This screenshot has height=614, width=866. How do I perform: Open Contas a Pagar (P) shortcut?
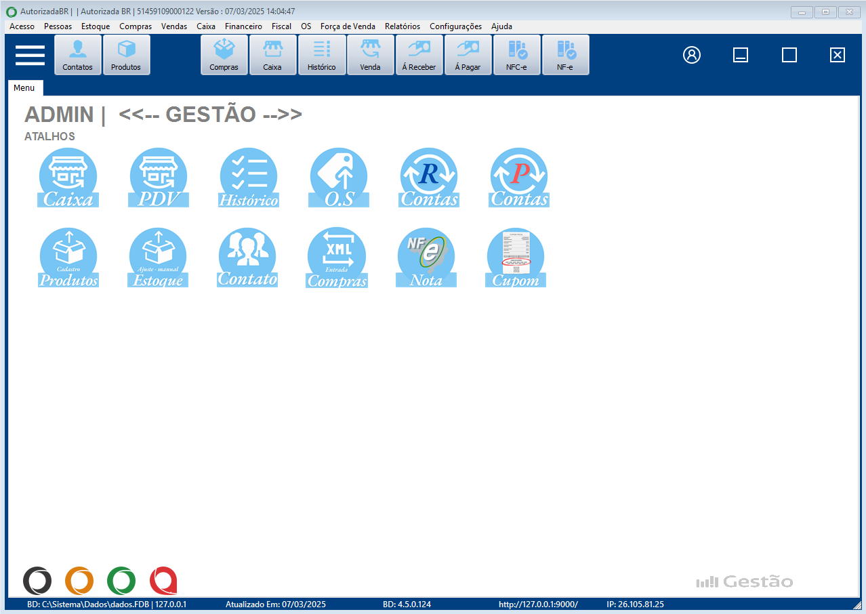tap(519, 178)
